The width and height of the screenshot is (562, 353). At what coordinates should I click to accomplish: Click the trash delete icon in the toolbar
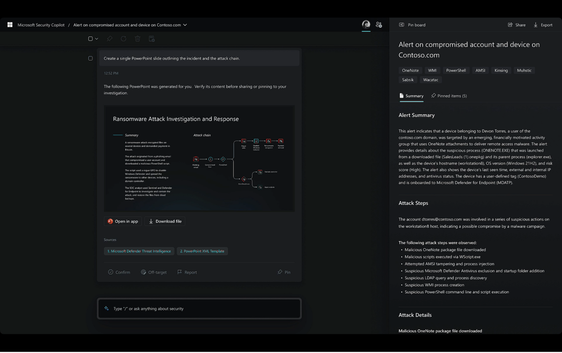[138, 39]
